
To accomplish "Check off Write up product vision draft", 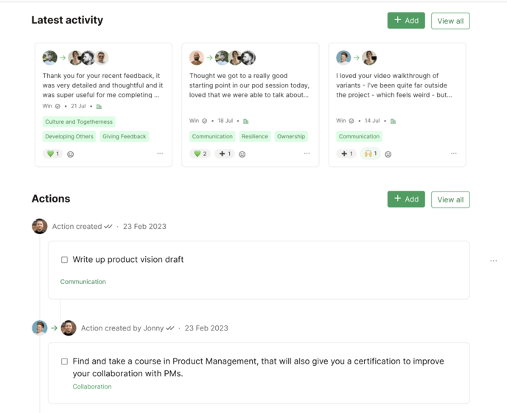I will [x=64, y=260].
